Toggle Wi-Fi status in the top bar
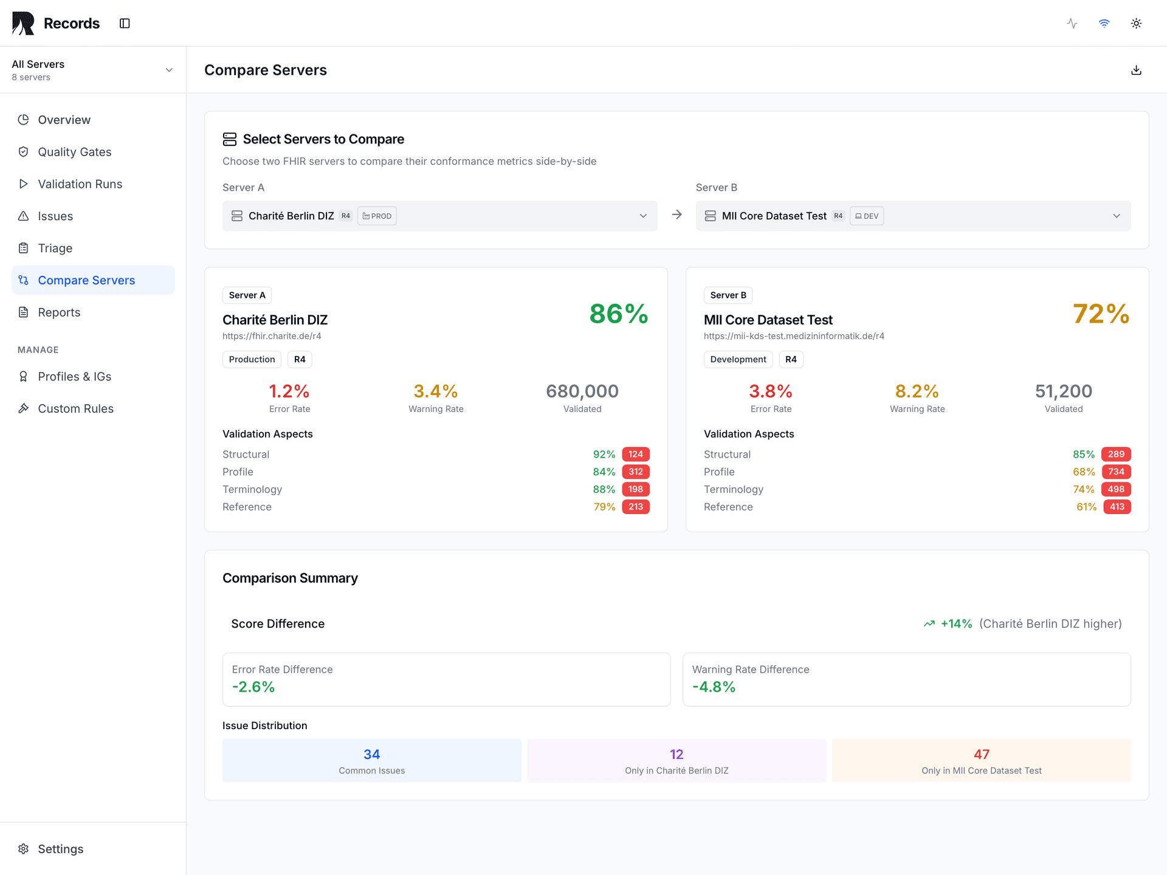Image resolution: width=1167 pixels, height=875 pixels. (x=1104, y=23)
